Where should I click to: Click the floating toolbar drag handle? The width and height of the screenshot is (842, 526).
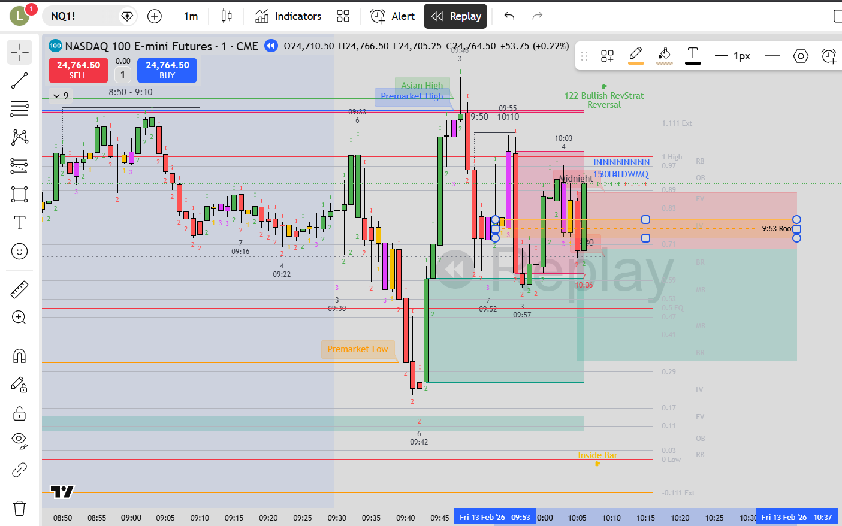pyautogui.click(x=584, y=56)
